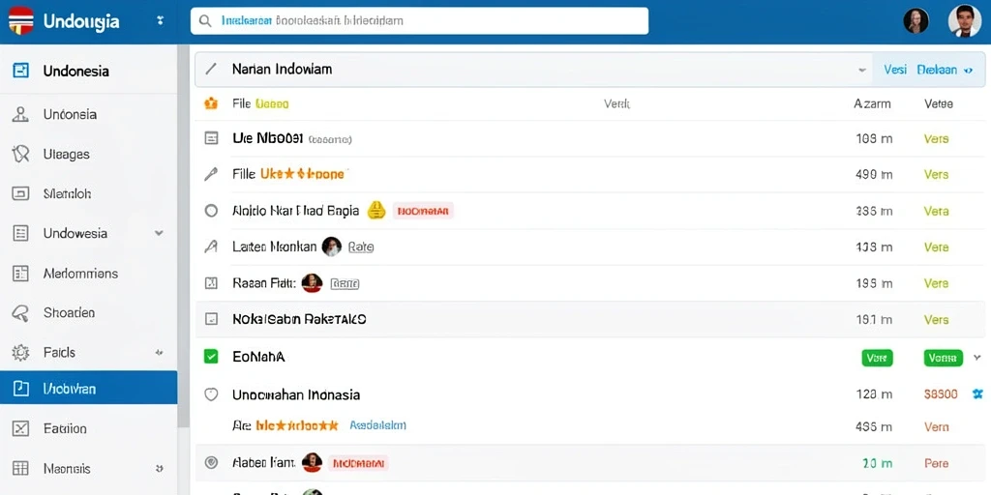Click the pencil icon beside Narian Indowiam
This screenshot has width=991, height=495.
211,69
